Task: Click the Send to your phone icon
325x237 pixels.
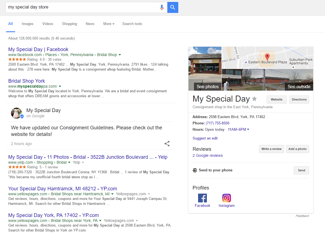Action: [x=195, y=170]
